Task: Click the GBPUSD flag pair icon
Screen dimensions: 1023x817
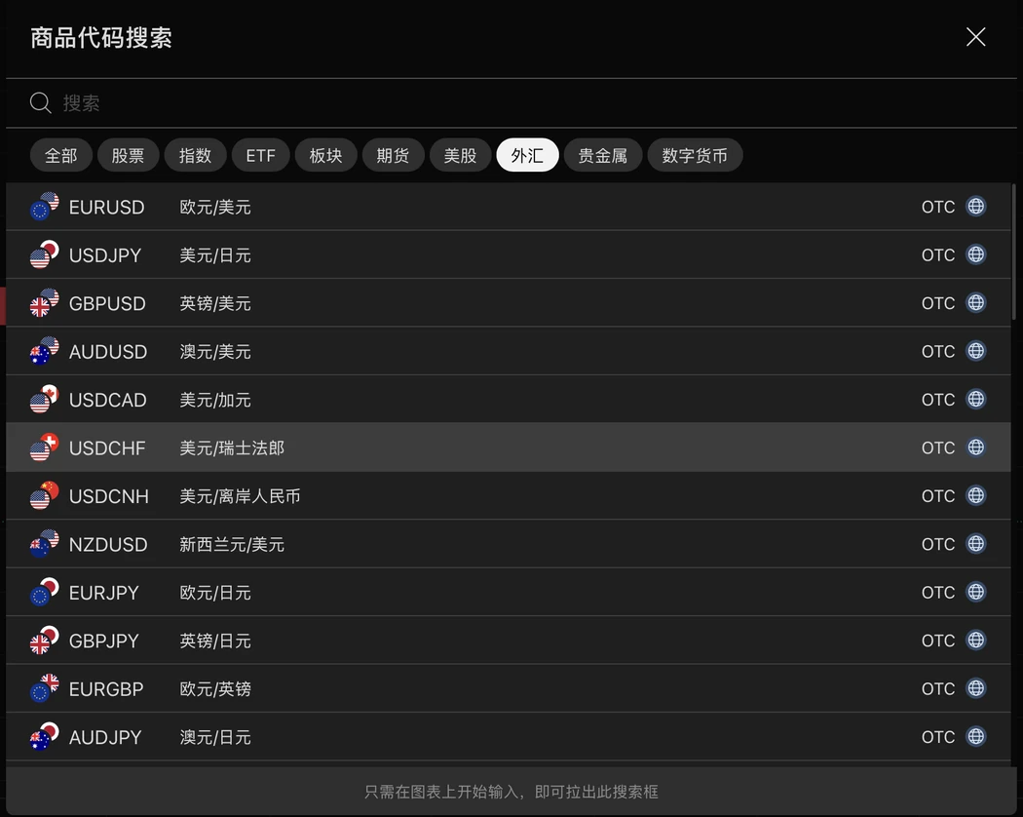Action: coord(45,303)
